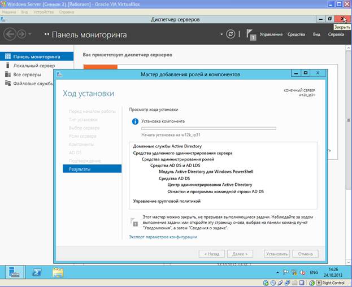Click Средства удаленного администрирования сервера entry
The height and width of the screenshot is (287, 352).
coord(182,153)
